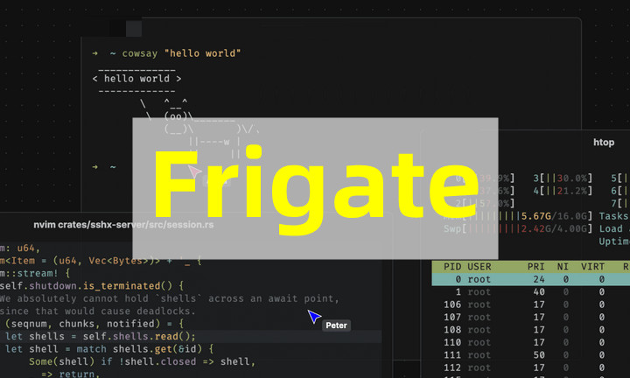Click the USER column header in htop
The image size is (630, 378).
coord(479,265)
